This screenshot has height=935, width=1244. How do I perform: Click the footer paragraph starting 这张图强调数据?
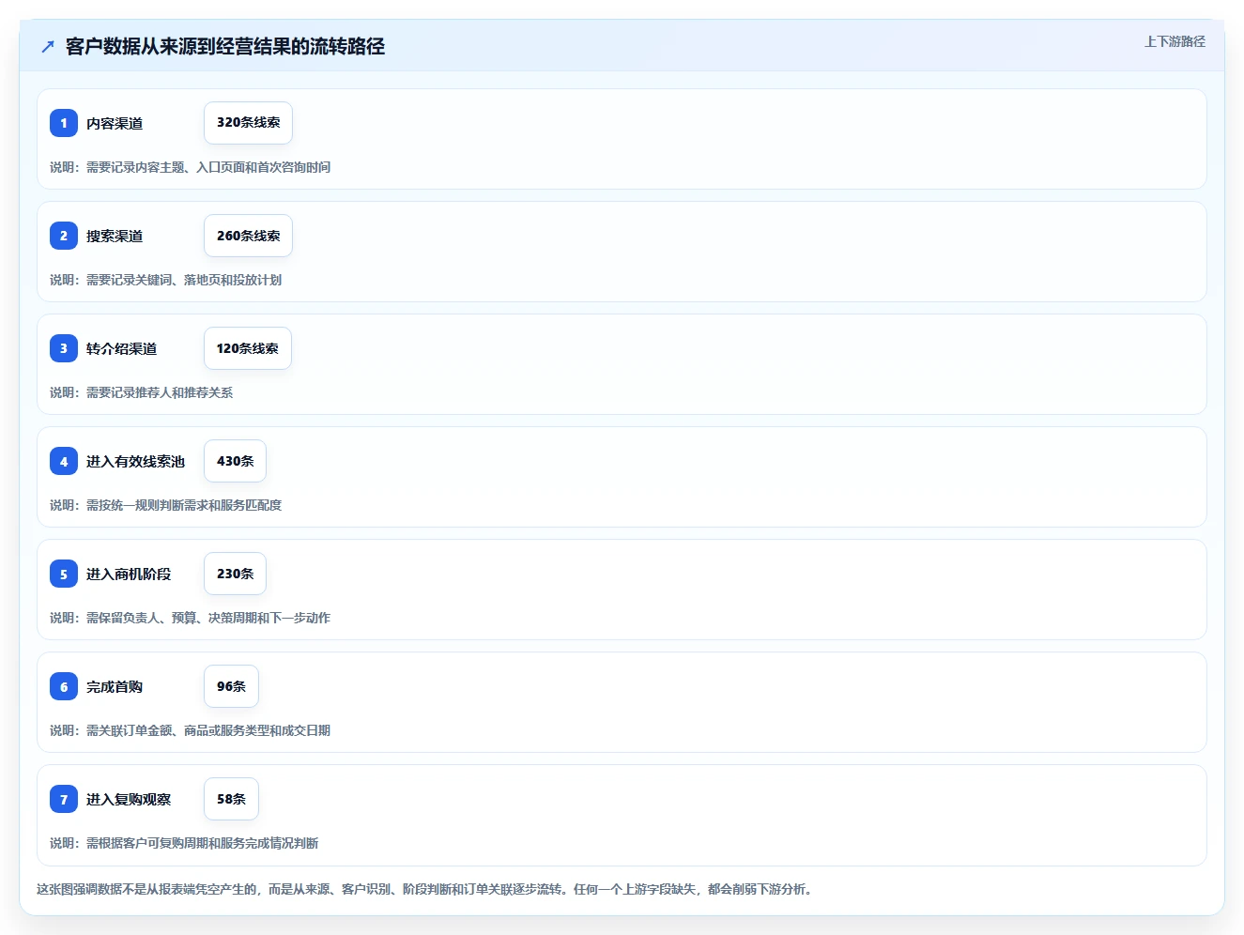427,889
